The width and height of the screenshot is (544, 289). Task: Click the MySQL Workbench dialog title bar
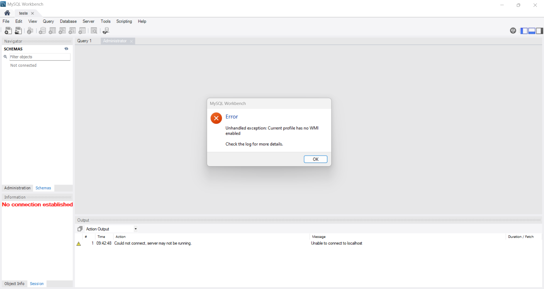pos(269,104)
